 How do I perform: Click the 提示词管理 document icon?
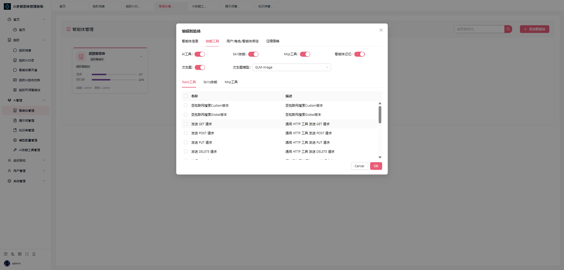(15, 120)
